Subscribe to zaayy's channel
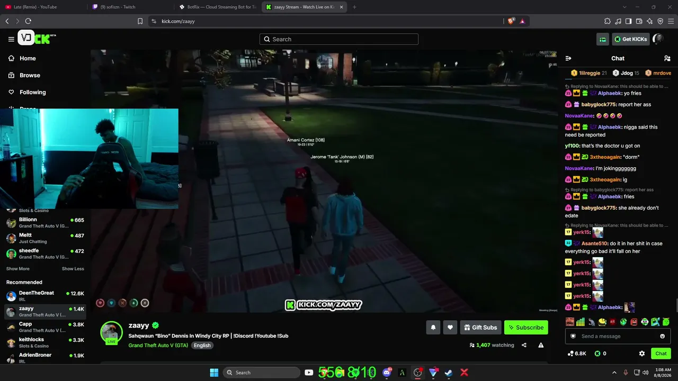The height and width of the screenshot is (381, 678). [x=526, y=328]
